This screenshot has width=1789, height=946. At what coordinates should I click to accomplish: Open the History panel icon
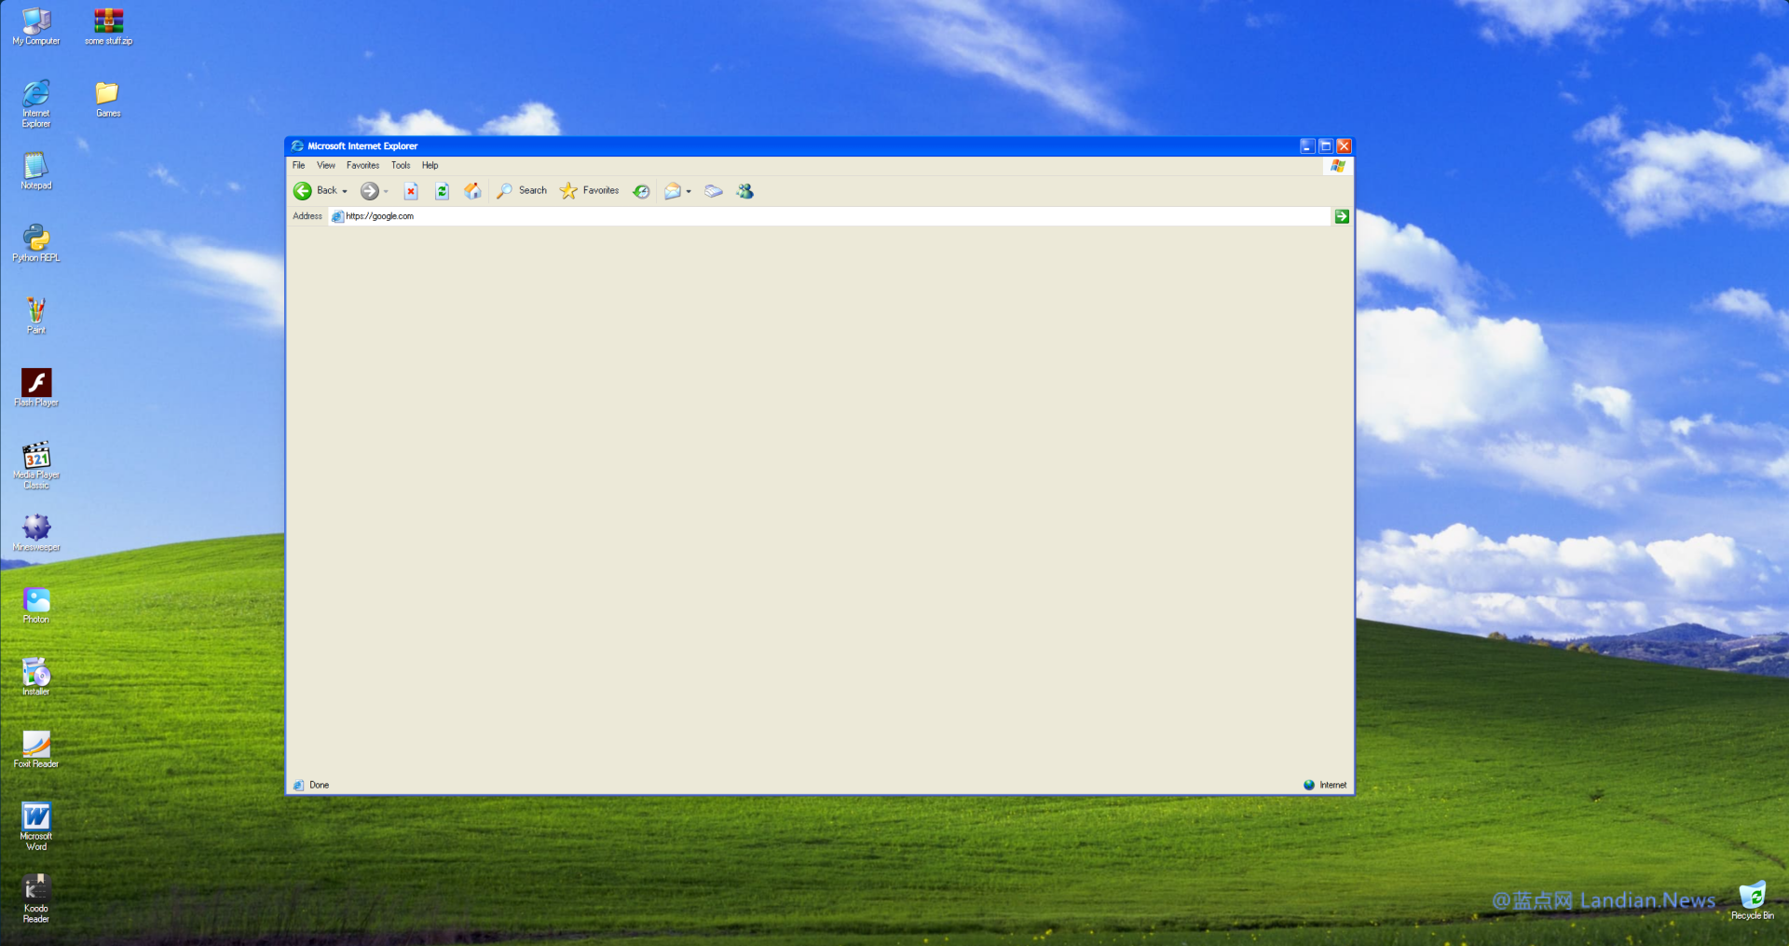pyautogui.click(x=641, y=191)
